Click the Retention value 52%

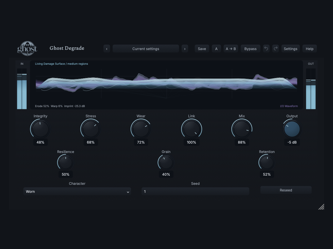point(267,174)
